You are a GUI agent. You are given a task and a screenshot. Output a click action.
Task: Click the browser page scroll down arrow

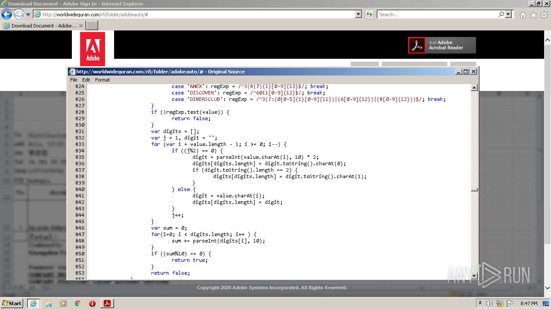(x=548, y=288)
